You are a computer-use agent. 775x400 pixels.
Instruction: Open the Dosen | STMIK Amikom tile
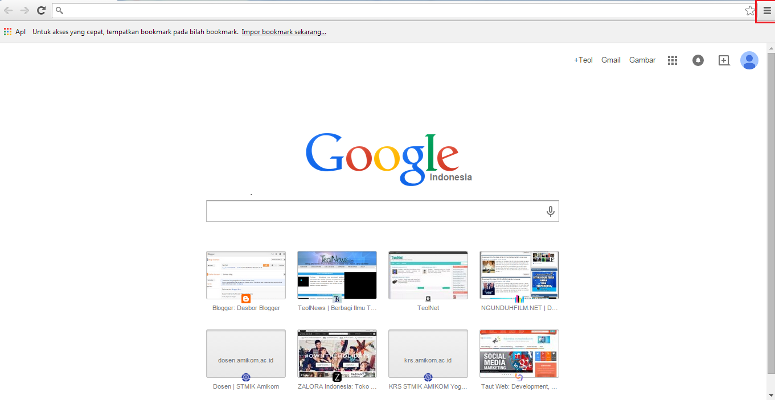click(x=246, y=354)
